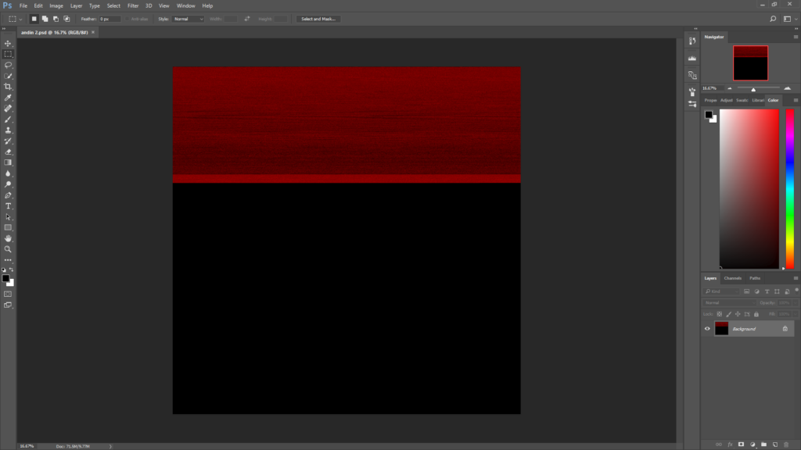Select the Pen tool
This screenshot has width=801, height=450.
[x=8, y=195]
